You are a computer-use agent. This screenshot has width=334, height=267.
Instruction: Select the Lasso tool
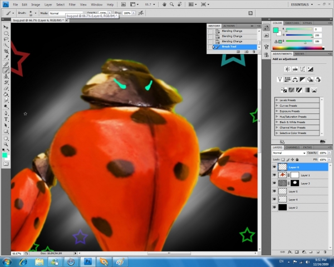[6, 39]
